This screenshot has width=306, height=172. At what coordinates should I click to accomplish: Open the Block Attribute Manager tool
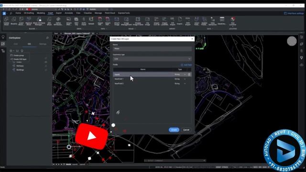click(39, 21)
